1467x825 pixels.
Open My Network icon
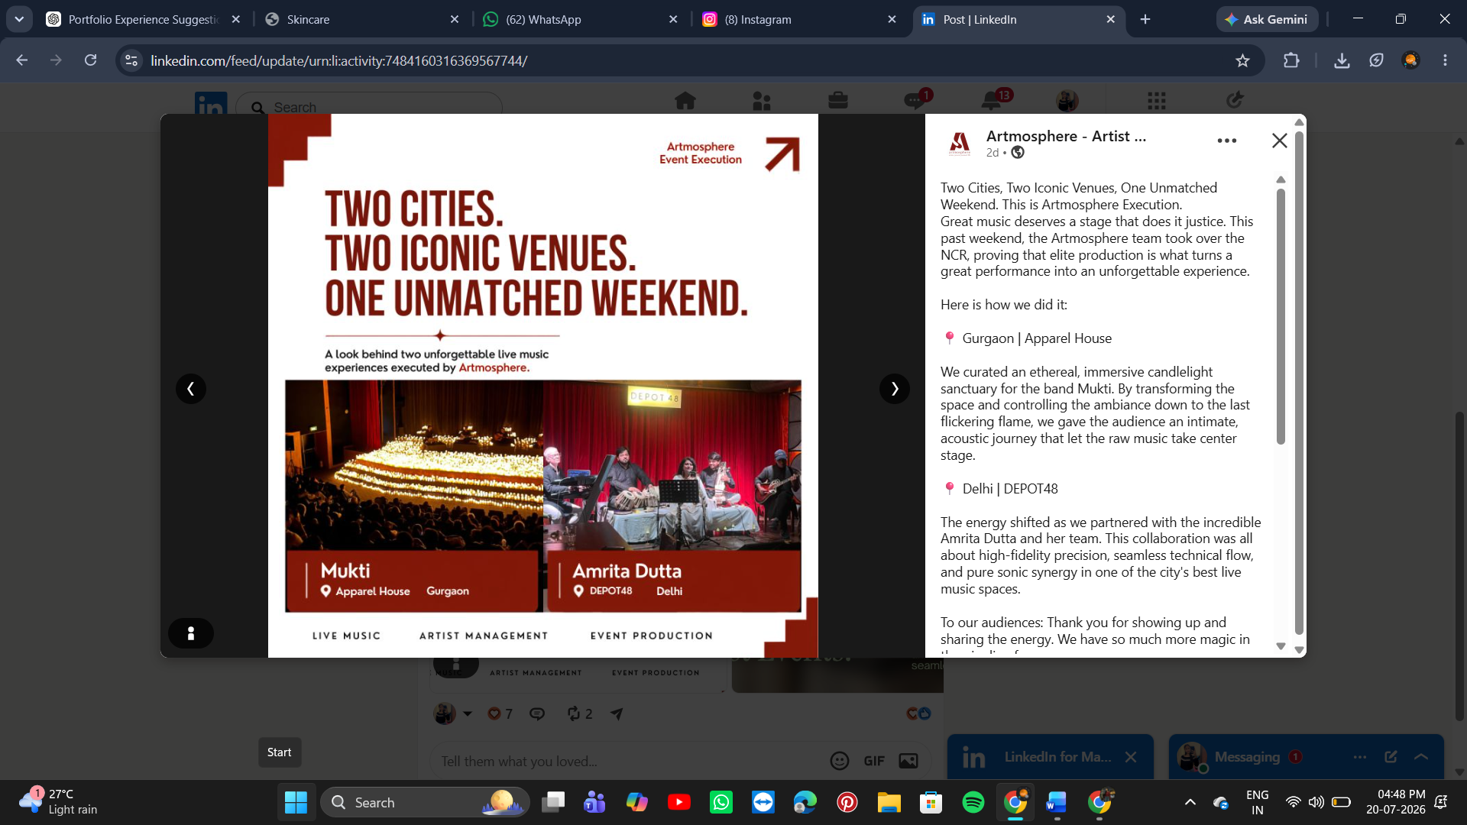point(762,101)
